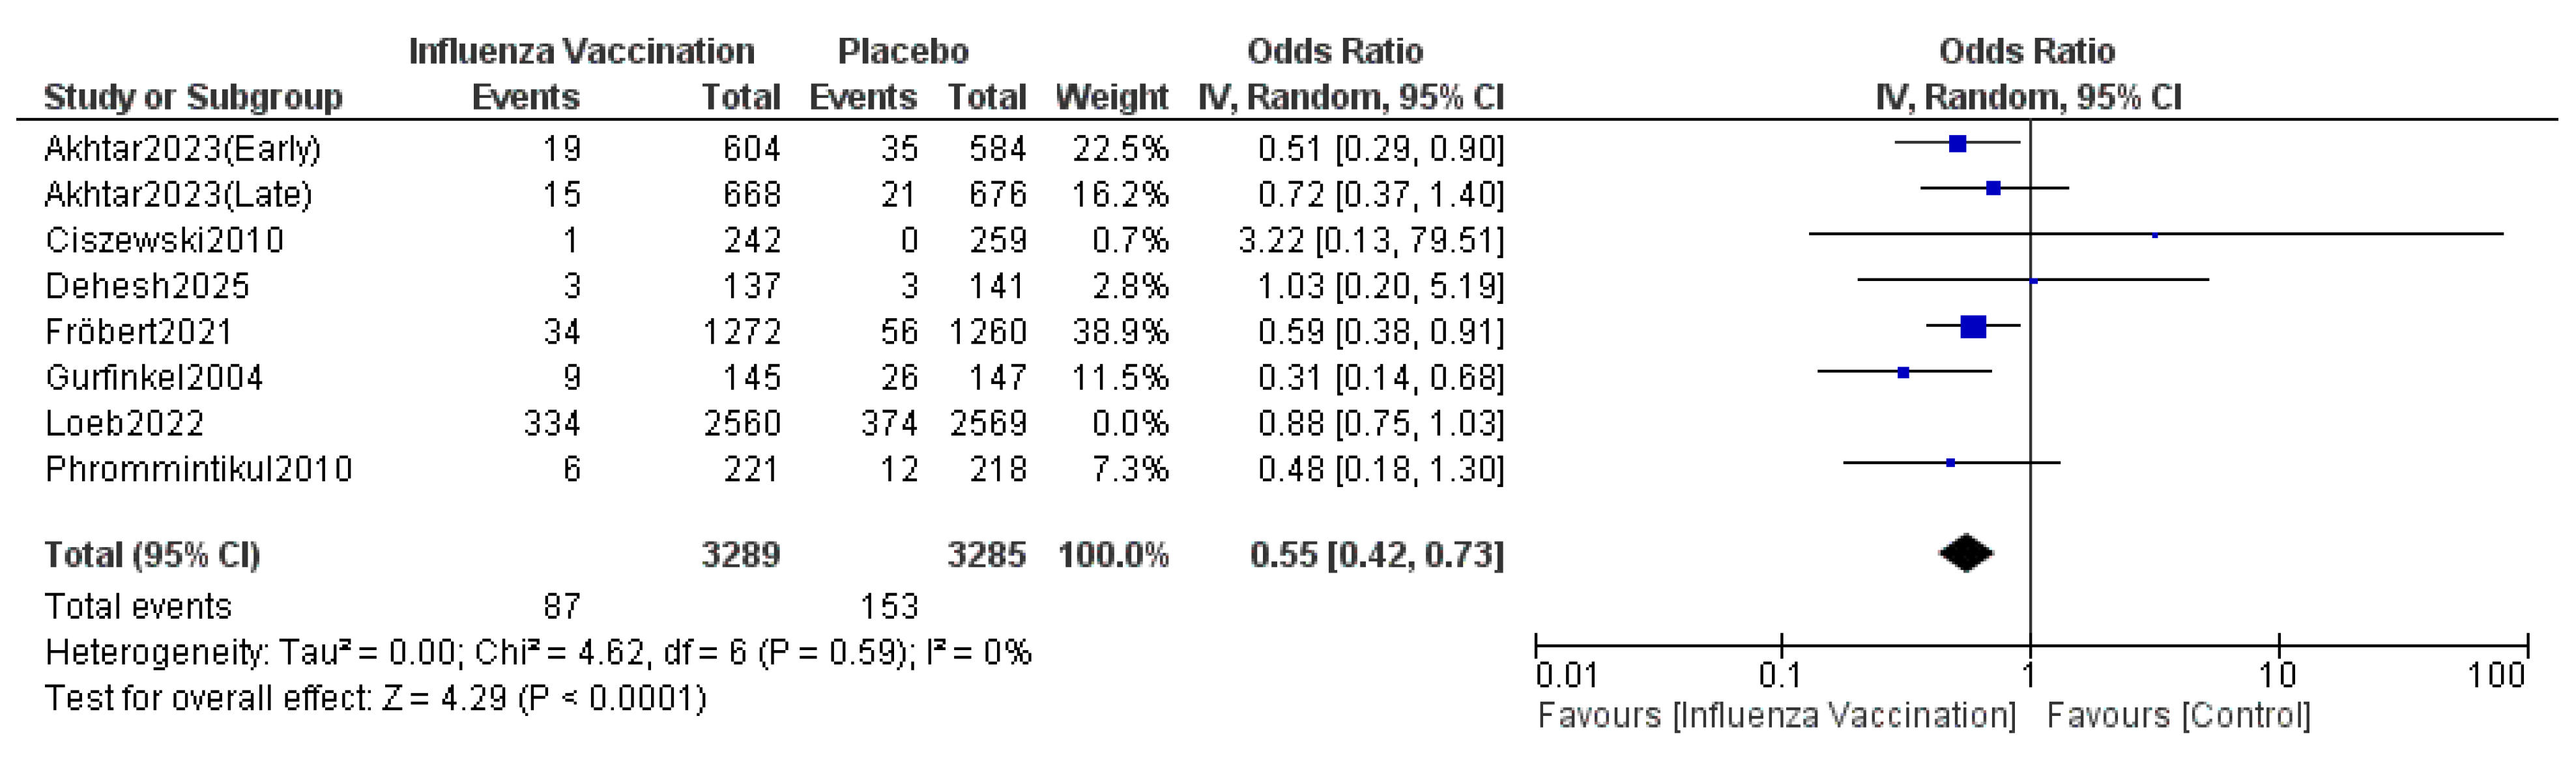Click the Fröbert2021 blue square marker
The height and width of the screenshot is (759, 2576).
1973,326
